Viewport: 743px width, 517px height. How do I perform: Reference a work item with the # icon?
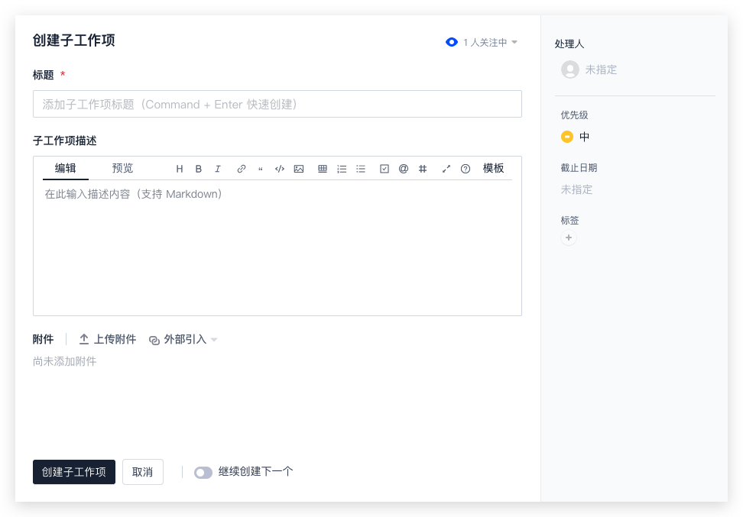pyautogui.click(x=423, y=169)
